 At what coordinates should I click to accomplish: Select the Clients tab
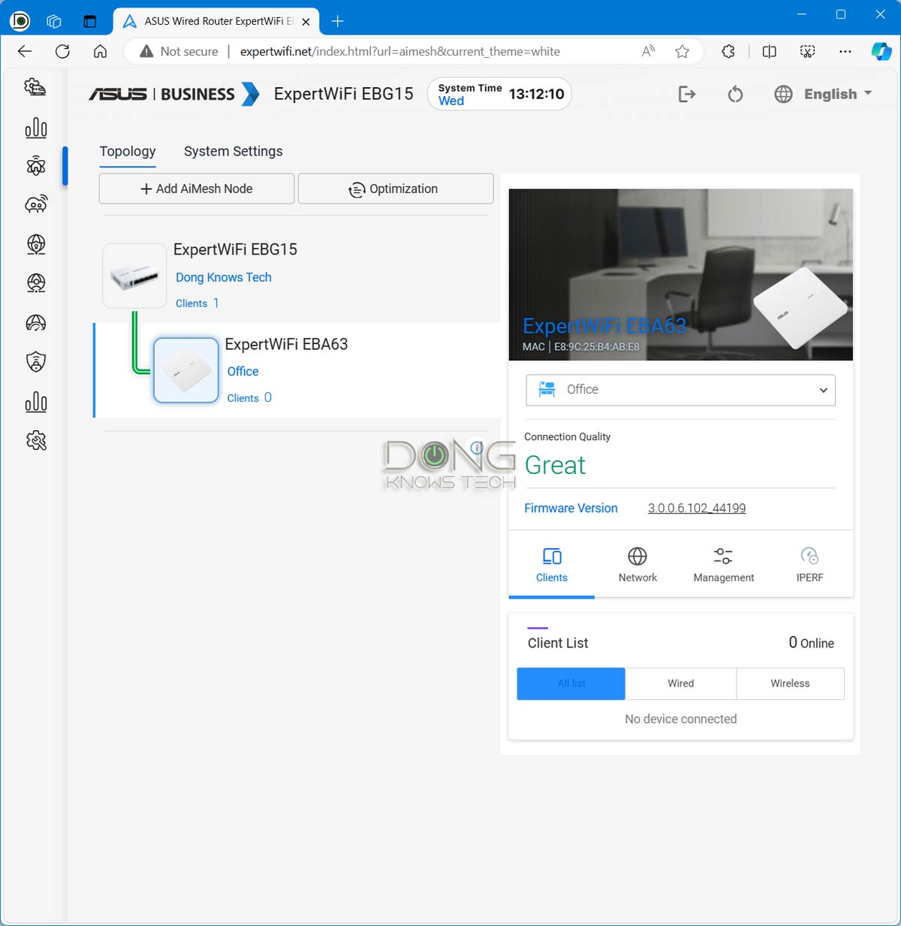click(552, 565)
